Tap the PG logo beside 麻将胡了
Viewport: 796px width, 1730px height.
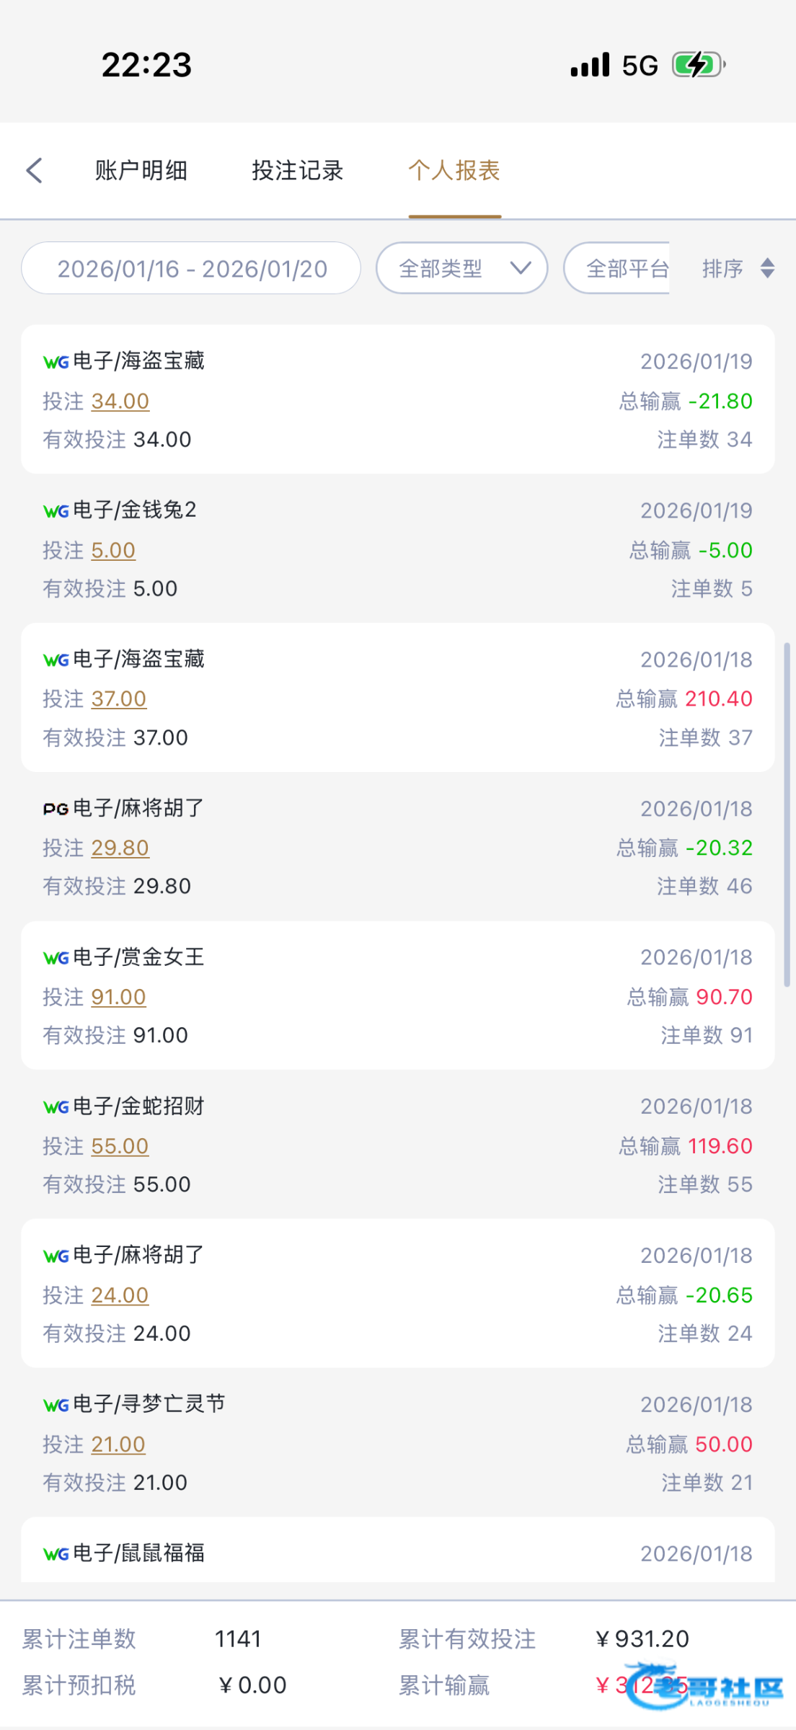click(56, 809)
